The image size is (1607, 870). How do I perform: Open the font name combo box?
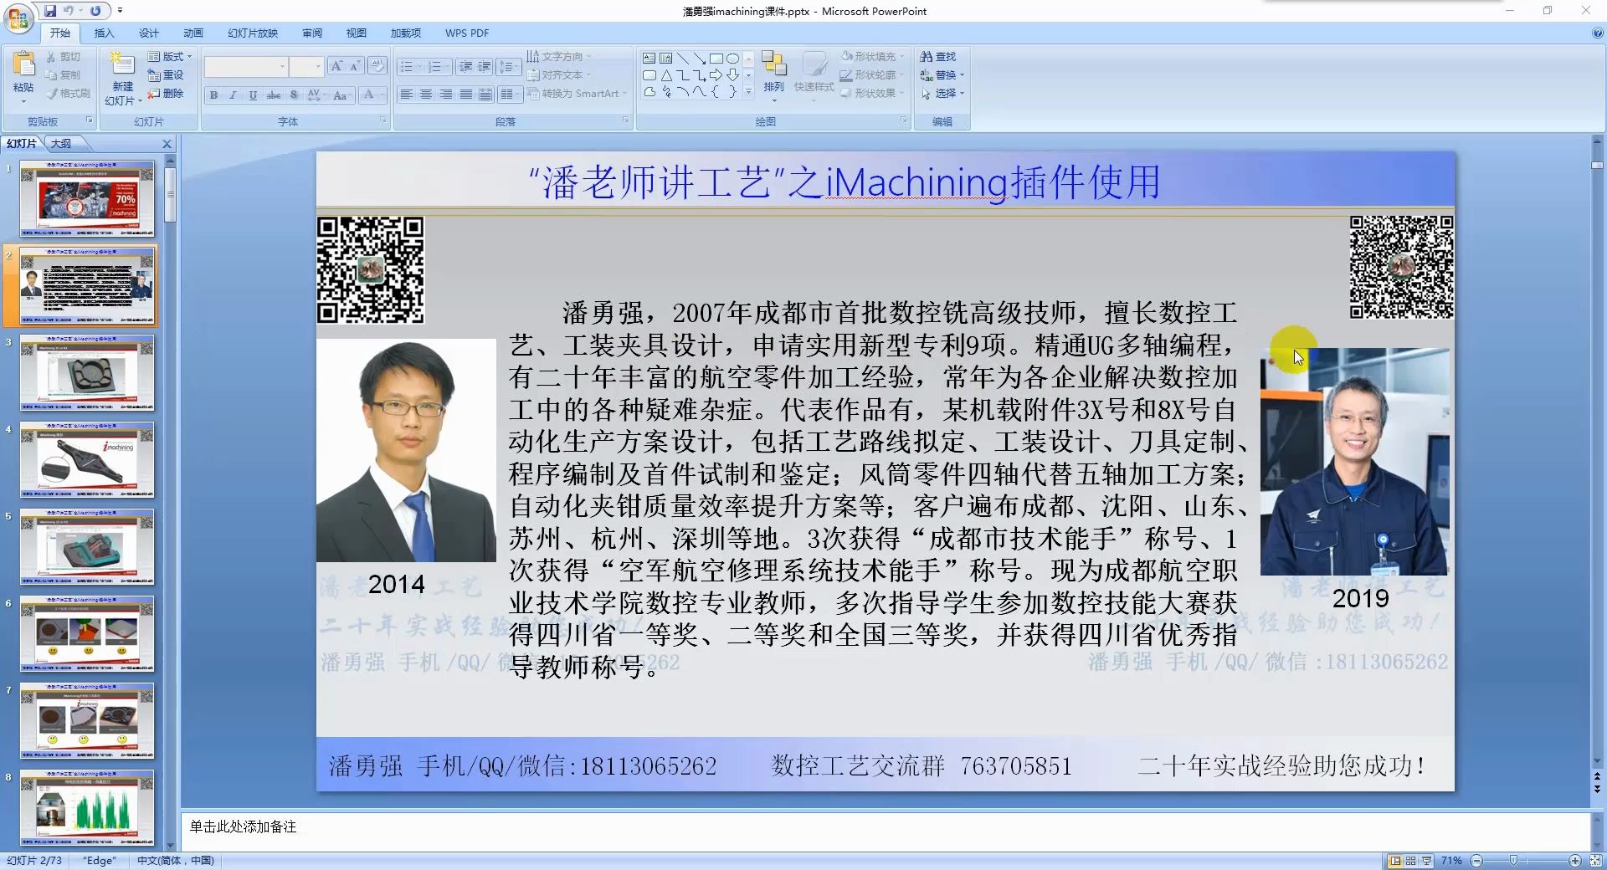click(x=246, y=66)
